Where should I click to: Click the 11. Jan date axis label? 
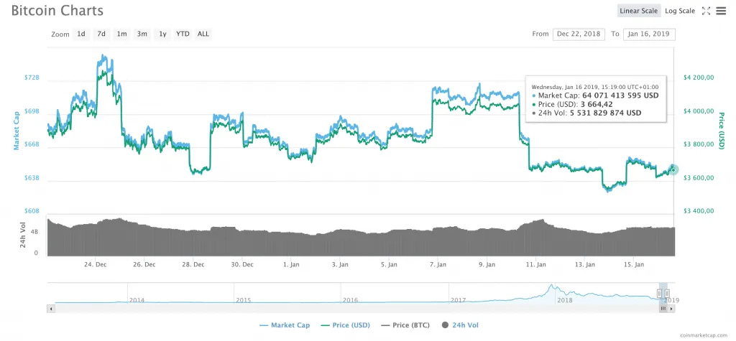(535, 265)
